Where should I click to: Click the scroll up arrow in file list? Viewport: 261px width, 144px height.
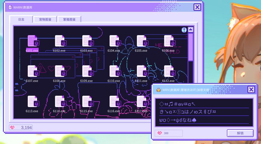click(x=191, y=30)
